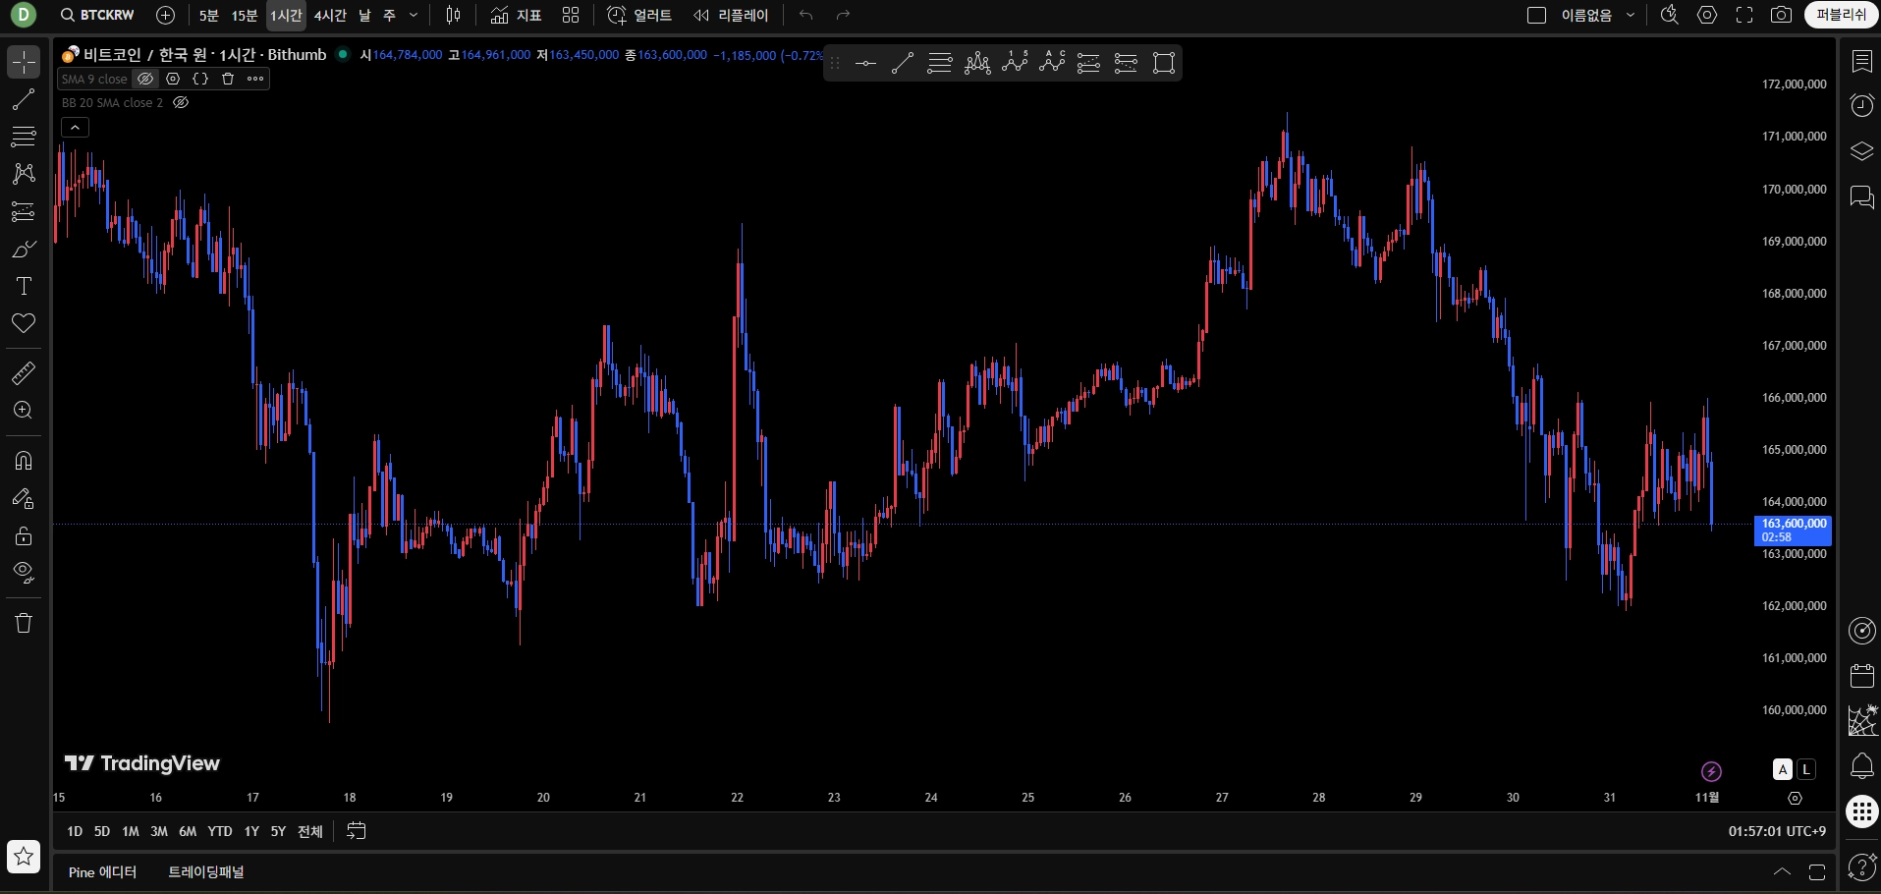
Task: Set the date range to 1M
Action: coord(131,831)
